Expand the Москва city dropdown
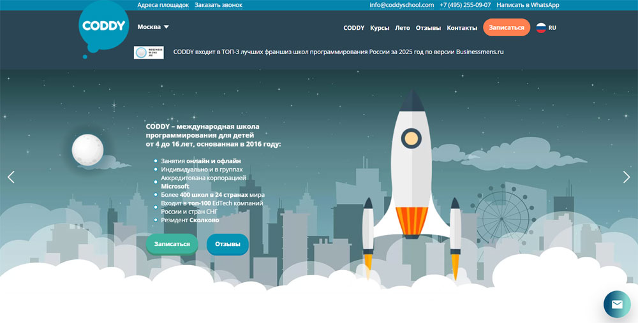The image size is (638, 323). pyautogui.click(x=153, y=27)
